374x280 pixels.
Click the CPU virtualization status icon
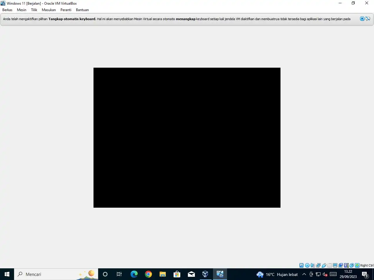(x=346, y=265)
